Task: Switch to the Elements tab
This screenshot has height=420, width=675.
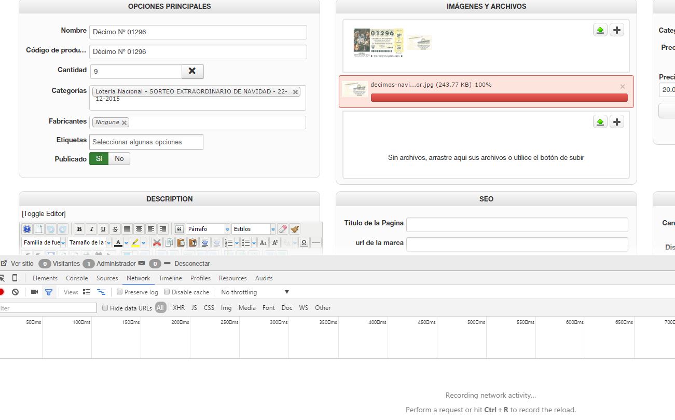Action: [45, 278]
